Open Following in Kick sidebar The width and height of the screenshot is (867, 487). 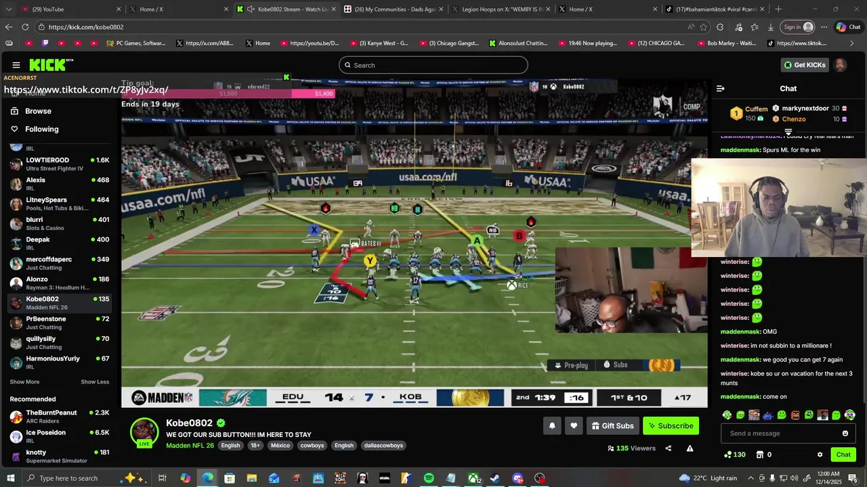pyautogui.click(x=35, y=129)
